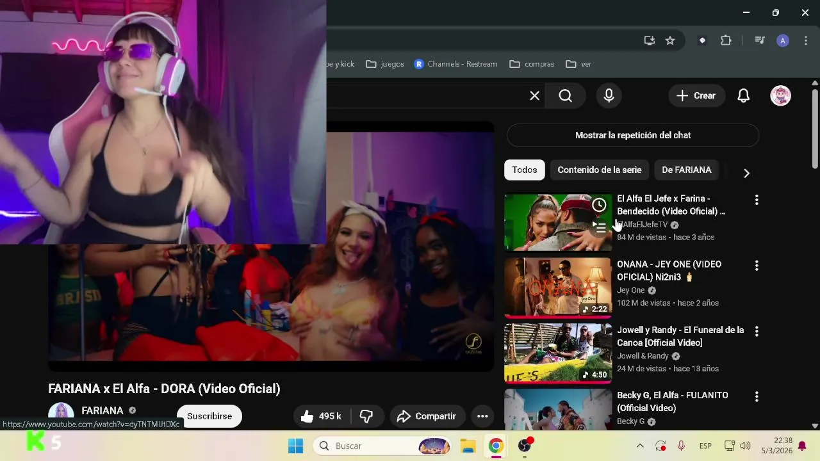
Task: Open the FULANITO video thumbnail
Action: click(x=558, y=410)
